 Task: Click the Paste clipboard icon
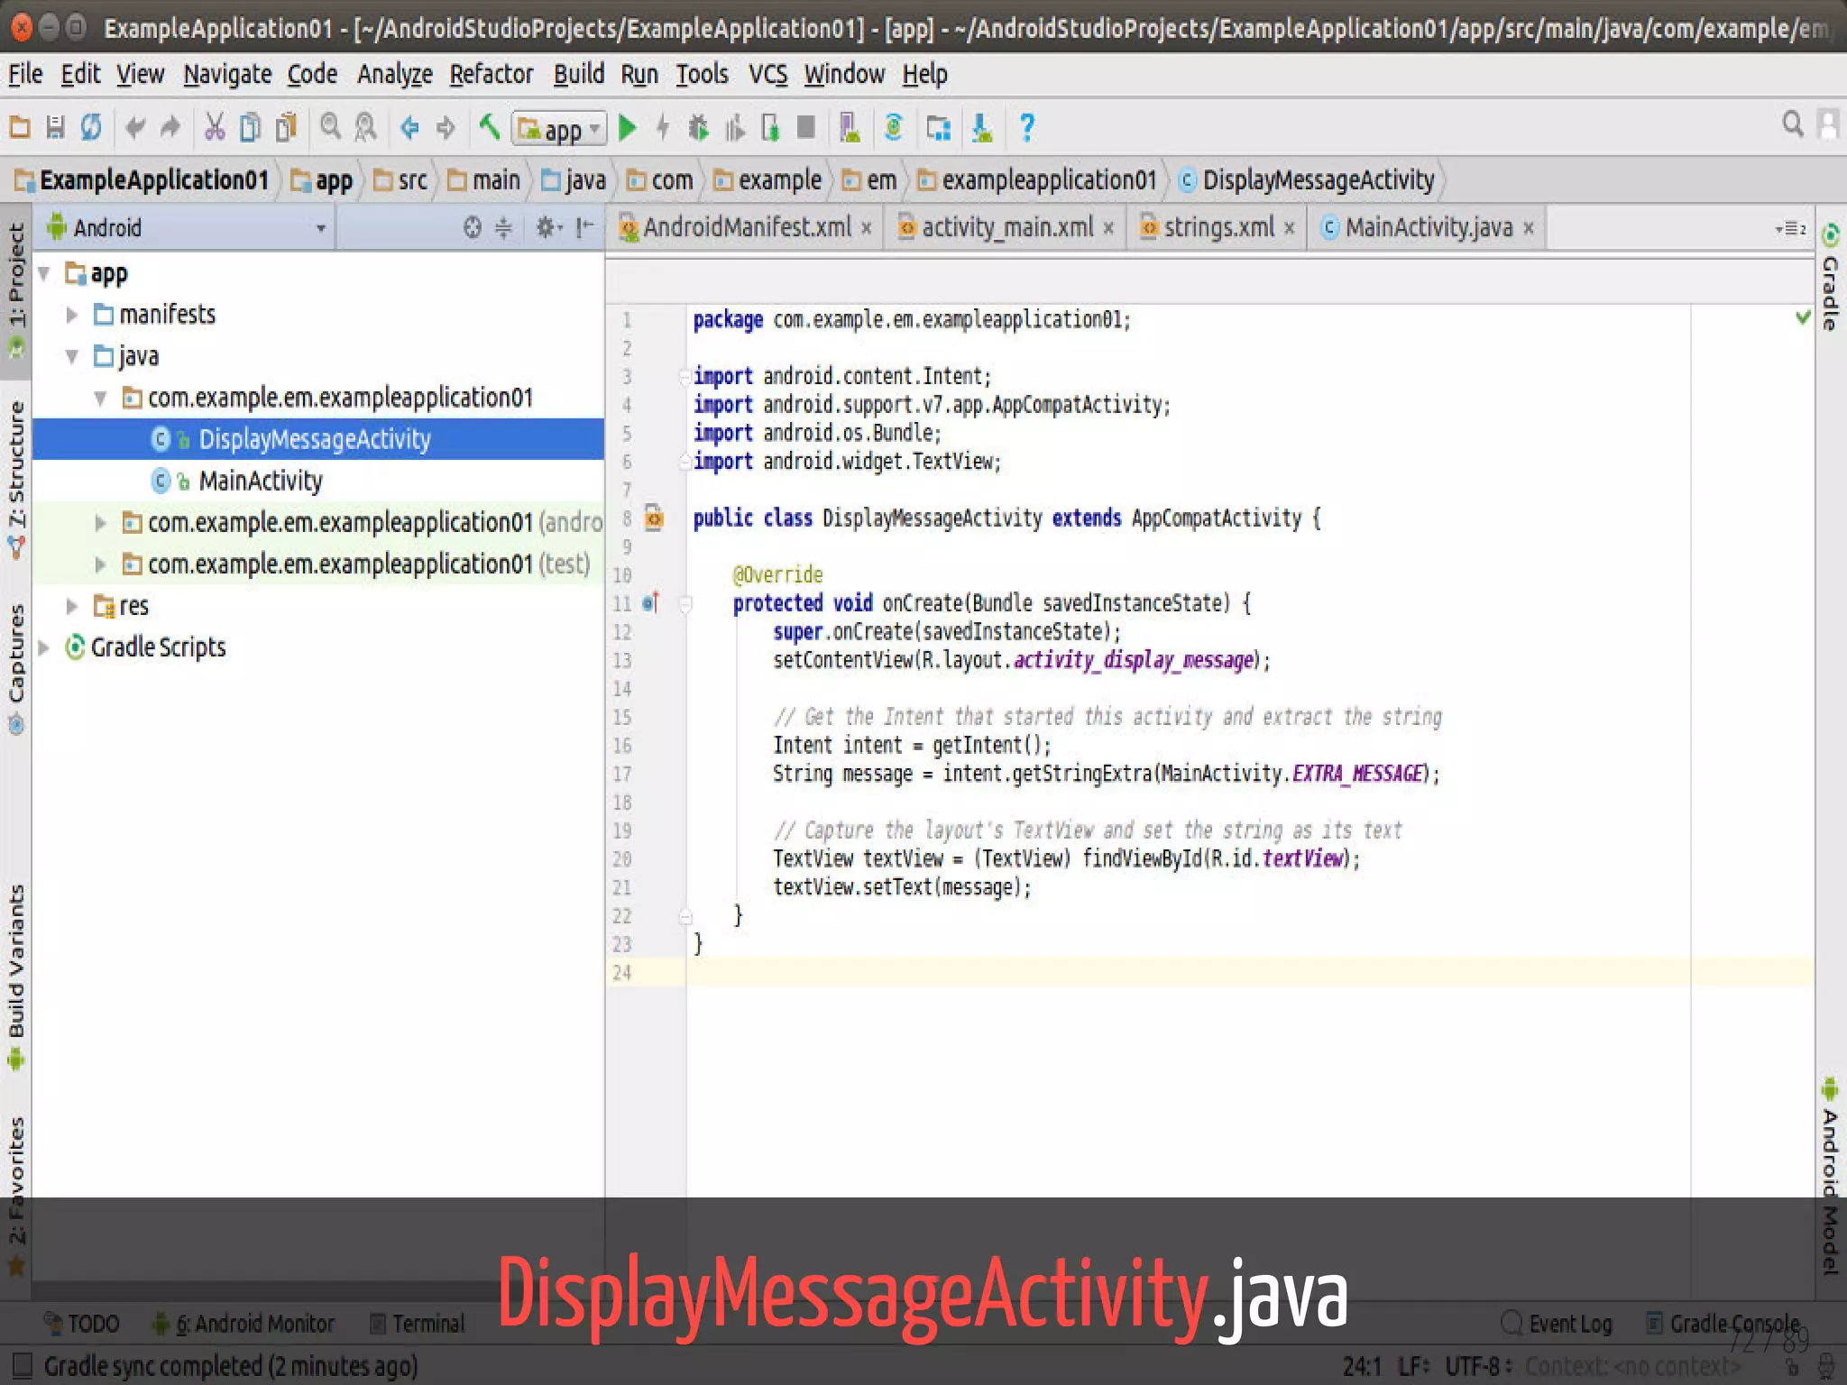(286, 127)
